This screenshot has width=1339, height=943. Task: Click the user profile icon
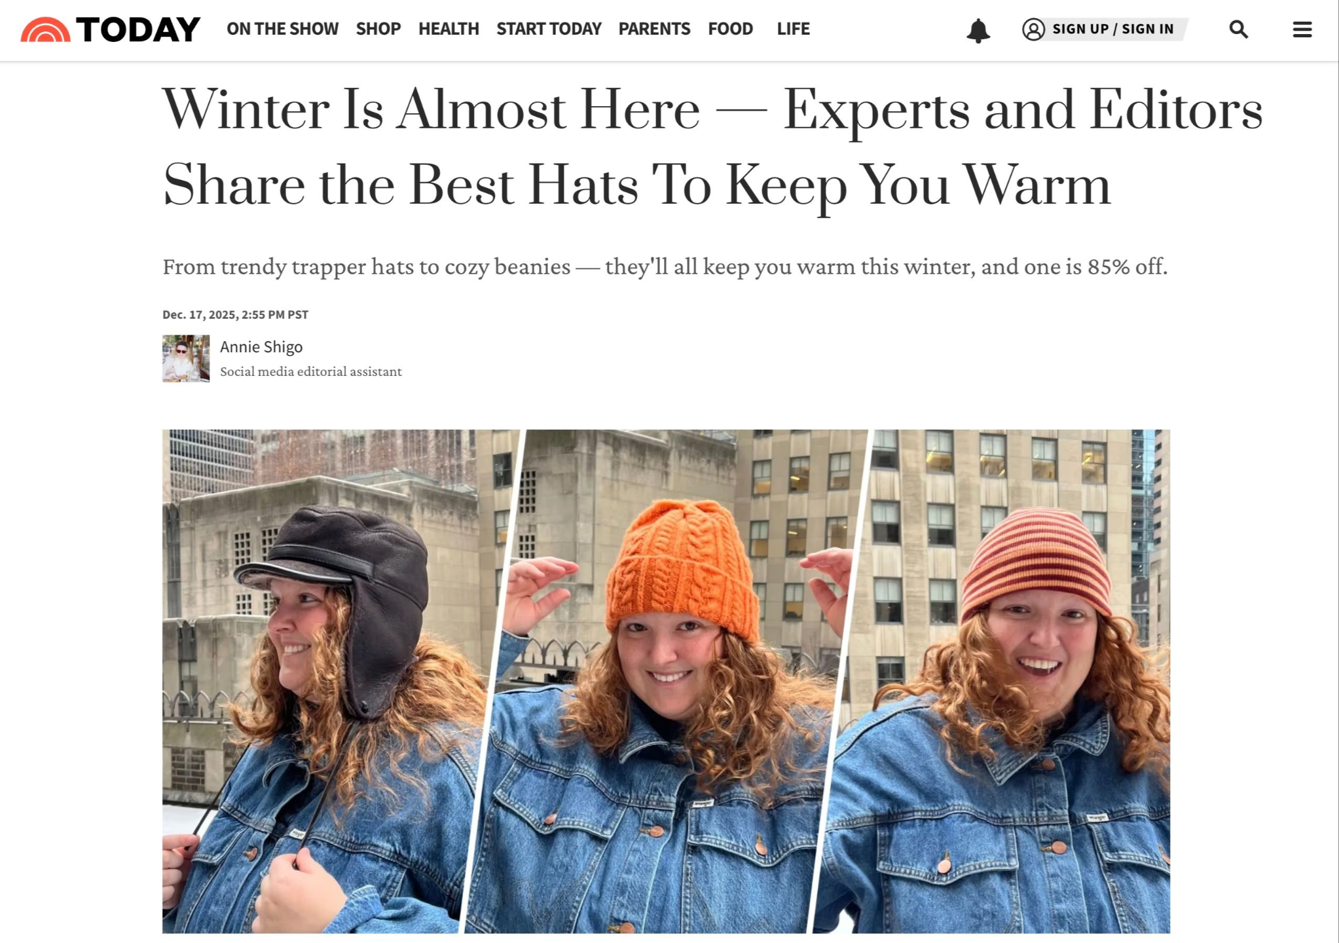tap(1033, 29)
